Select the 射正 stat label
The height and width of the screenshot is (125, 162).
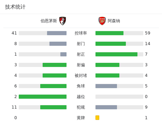[81, 54]
